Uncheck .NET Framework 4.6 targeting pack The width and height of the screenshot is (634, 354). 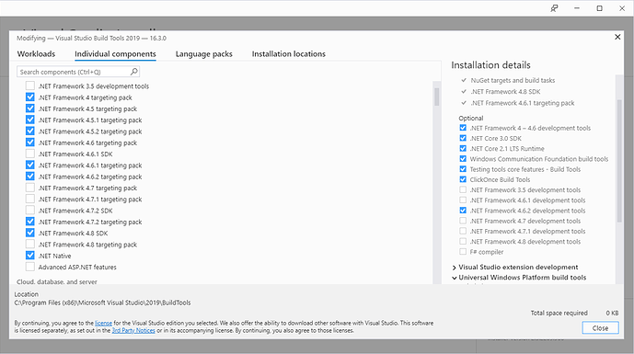pos(30,143)
